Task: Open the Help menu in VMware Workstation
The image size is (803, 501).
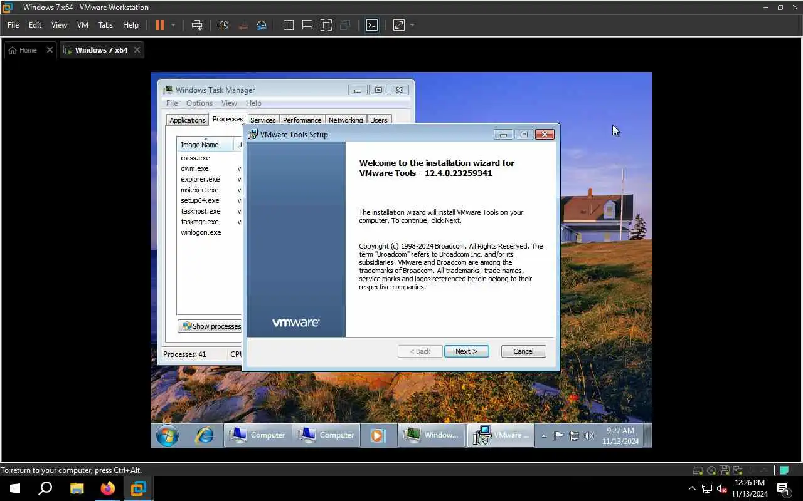Action: [130, 25]
